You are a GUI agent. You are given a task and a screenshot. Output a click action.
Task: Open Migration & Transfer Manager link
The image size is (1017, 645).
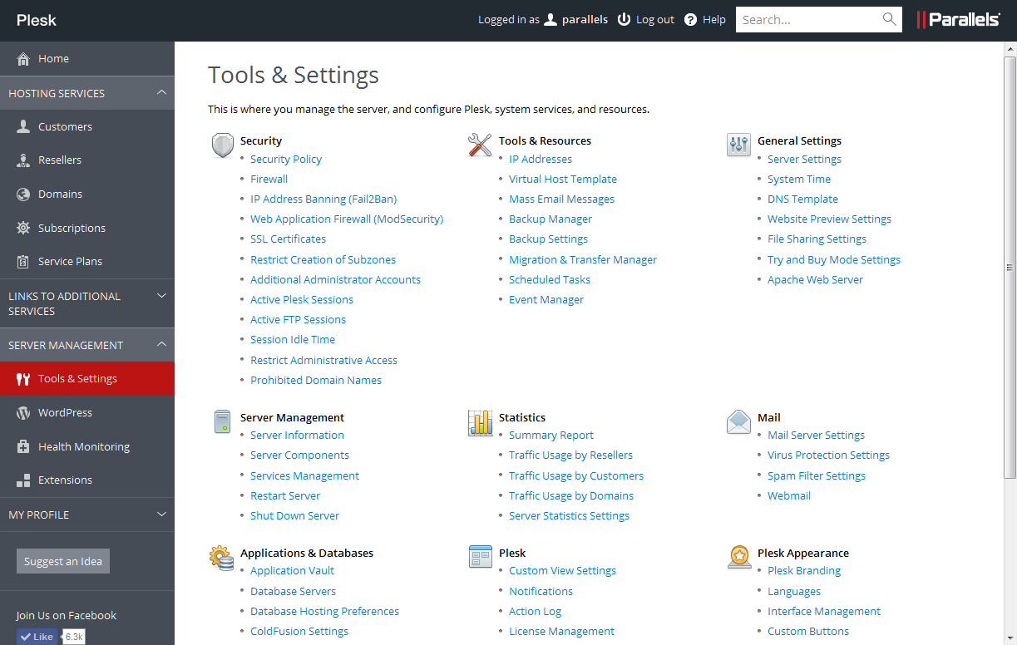pos(583,259)
